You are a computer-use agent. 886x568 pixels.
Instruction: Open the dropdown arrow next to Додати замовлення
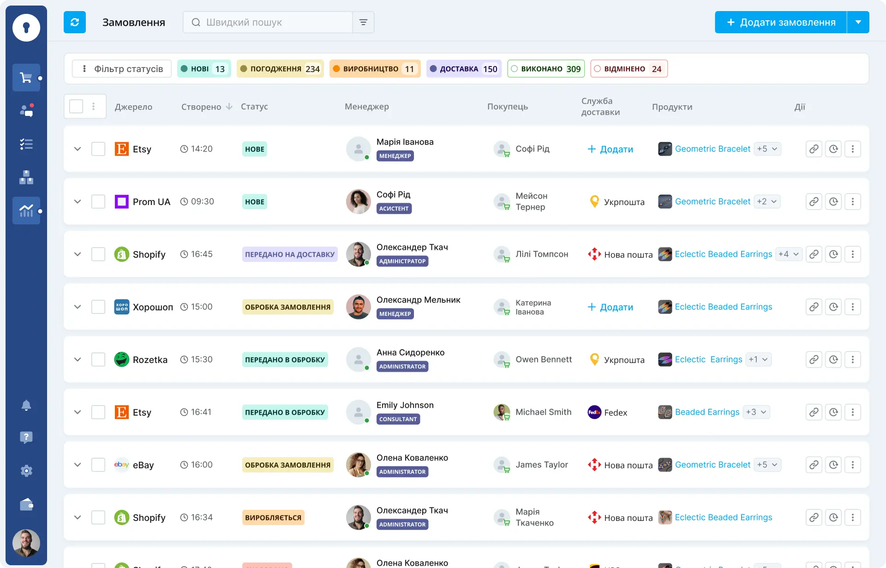[x=859, y=22]
